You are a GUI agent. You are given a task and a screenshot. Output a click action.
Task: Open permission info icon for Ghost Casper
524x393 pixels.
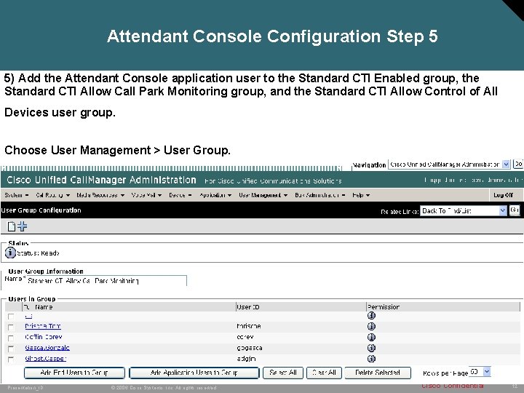click(371, 359)
